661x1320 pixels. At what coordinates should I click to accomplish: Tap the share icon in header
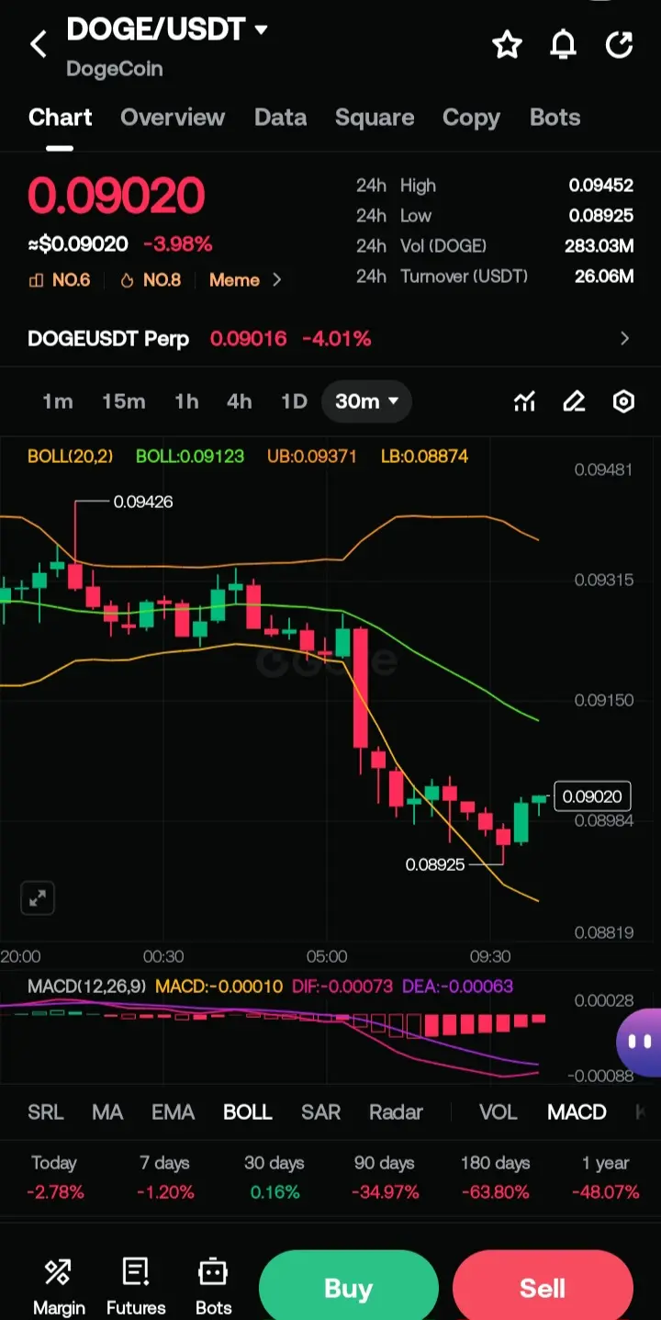coord(620,44)
